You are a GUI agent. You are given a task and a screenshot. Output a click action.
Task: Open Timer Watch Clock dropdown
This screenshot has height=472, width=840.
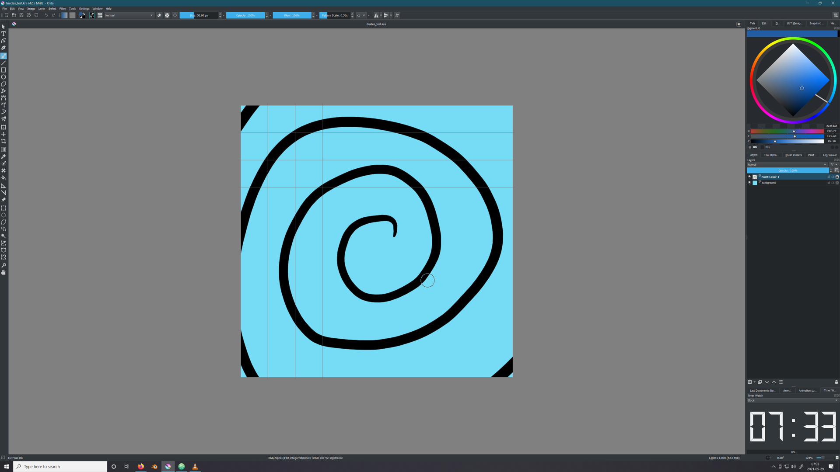tap(792, 400)
